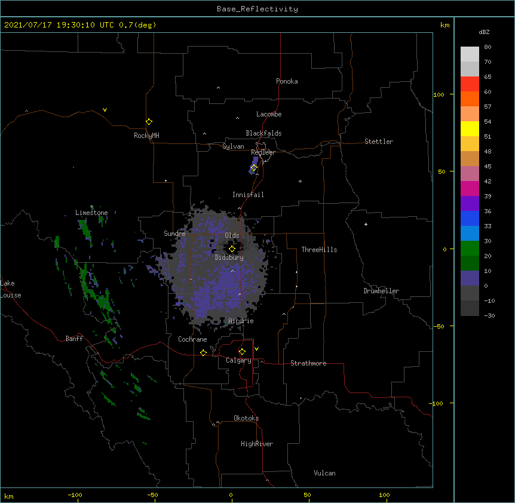Click the Vulcan city label
The width and height of the screenshot is (515, 503).
(x=324, y=473)
